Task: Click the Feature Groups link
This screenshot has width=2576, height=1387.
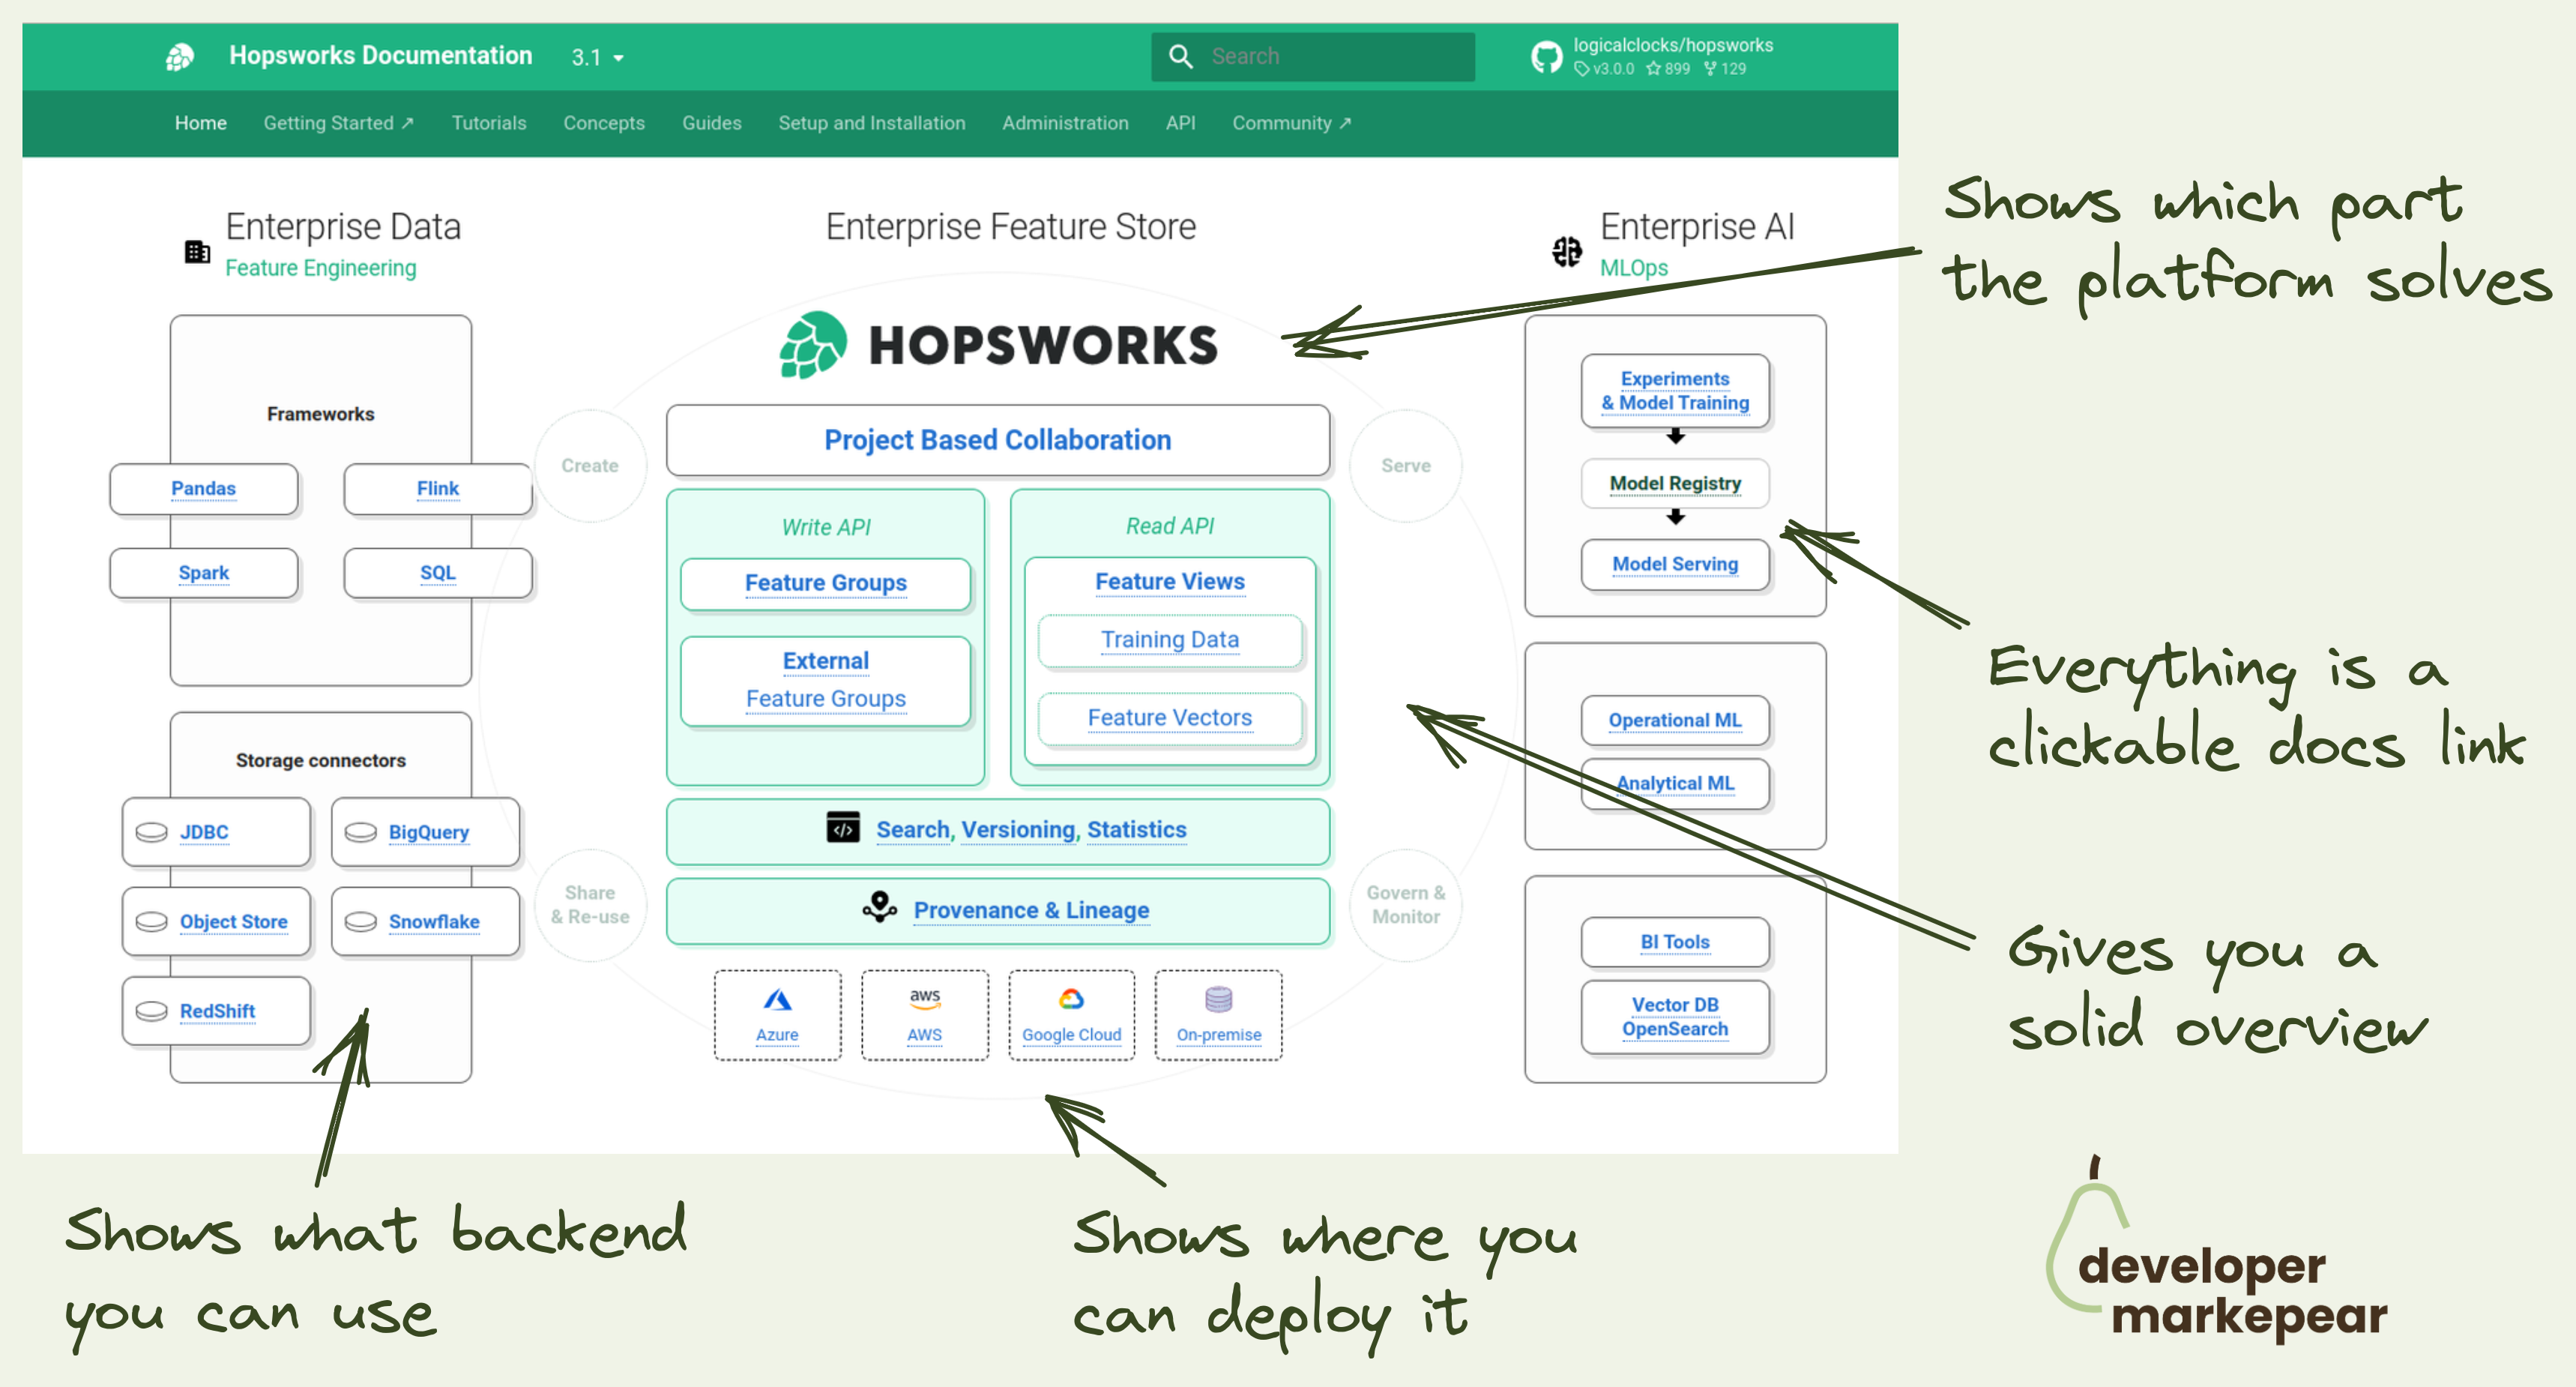Action: point(825,583)
